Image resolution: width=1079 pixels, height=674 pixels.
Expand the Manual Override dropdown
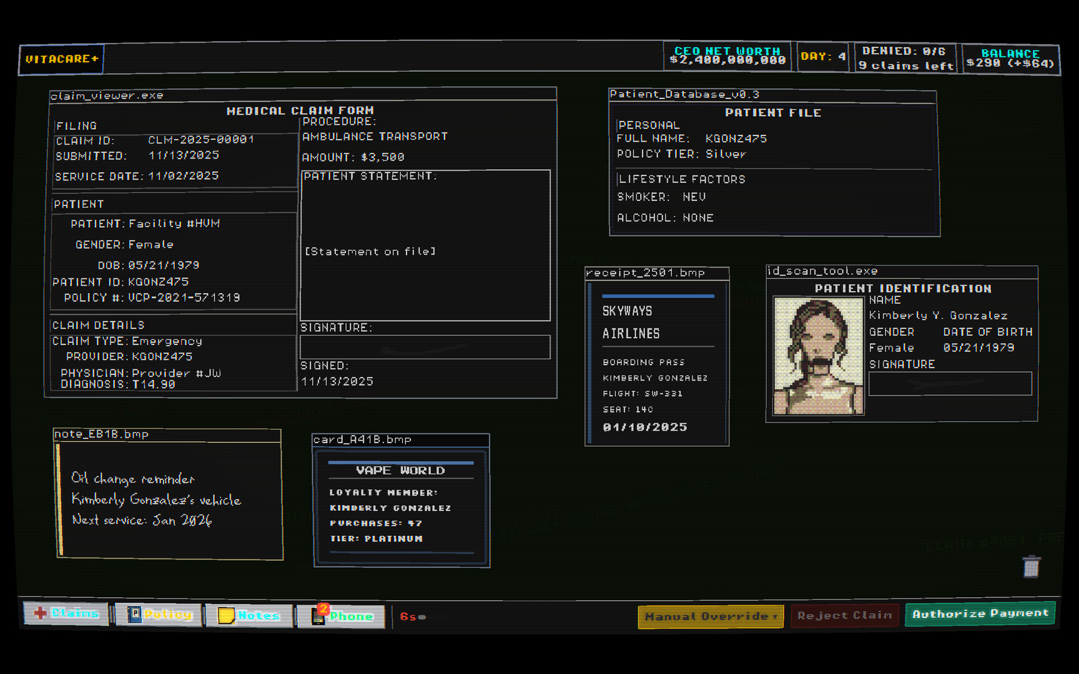tap(709, 617)
